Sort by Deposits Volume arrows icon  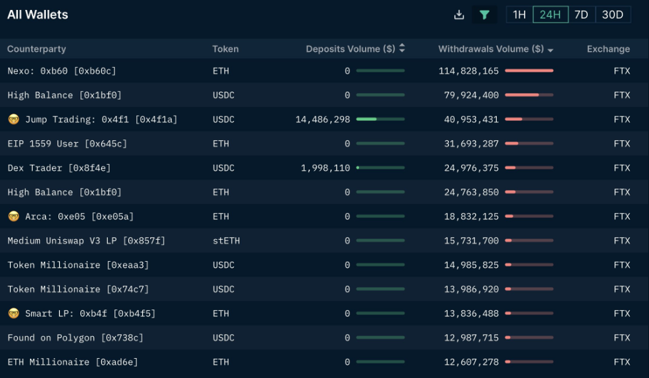click(402, 48)
